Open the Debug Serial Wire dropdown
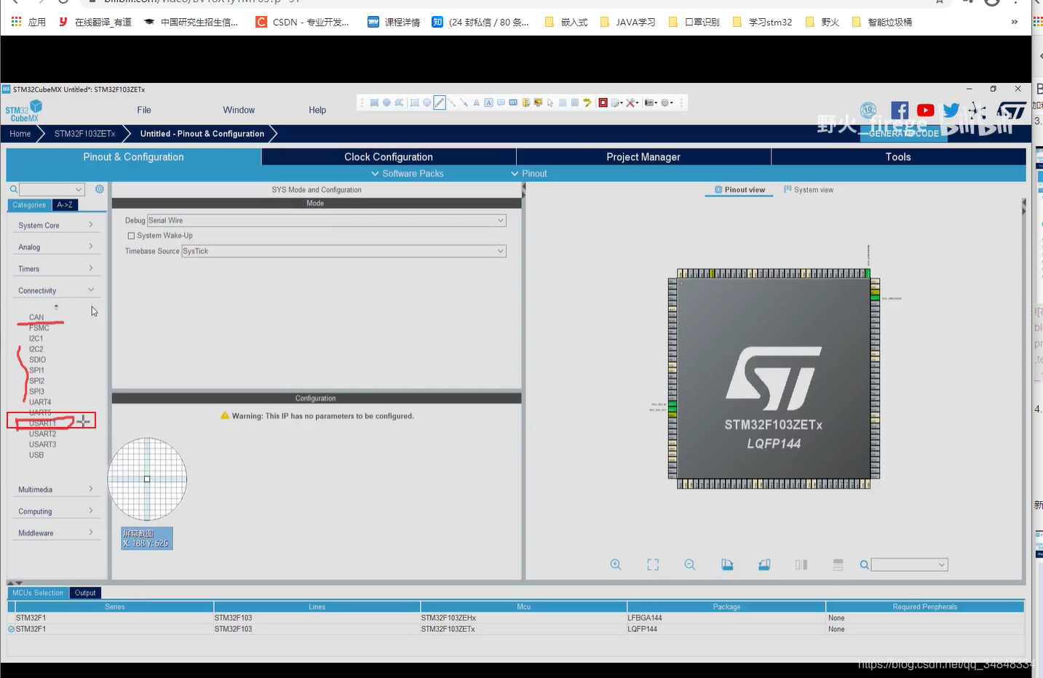Screen dimensions: 1043x678 (326, 220)
